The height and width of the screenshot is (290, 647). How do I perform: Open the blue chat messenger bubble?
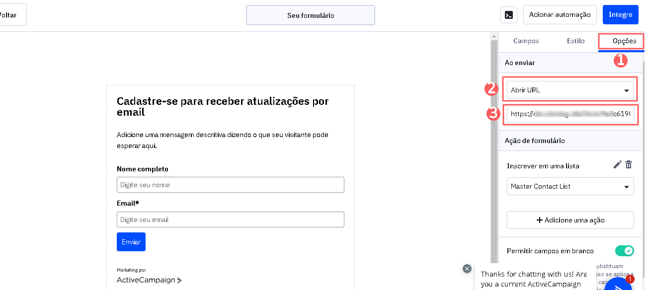(x=618, y=285)
